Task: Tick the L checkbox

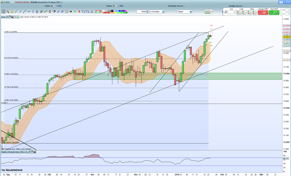Action: pos(282,13)
